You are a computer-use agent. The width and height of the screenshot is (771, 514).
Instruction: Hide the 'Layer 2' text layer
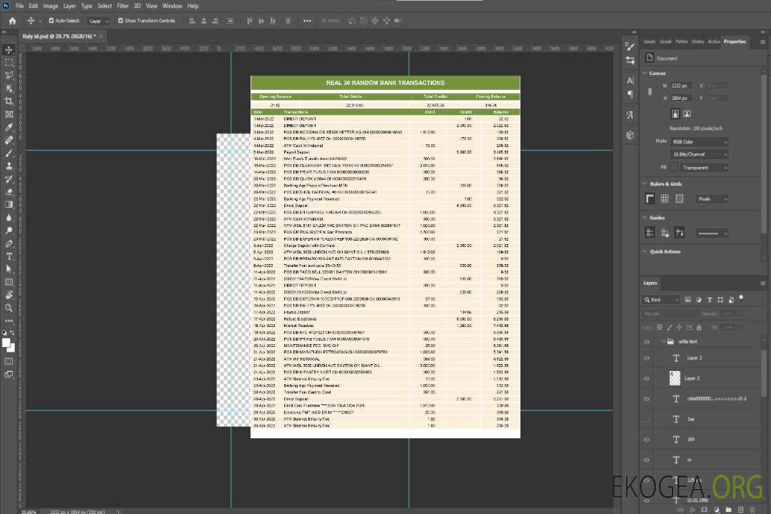[647, 358]
